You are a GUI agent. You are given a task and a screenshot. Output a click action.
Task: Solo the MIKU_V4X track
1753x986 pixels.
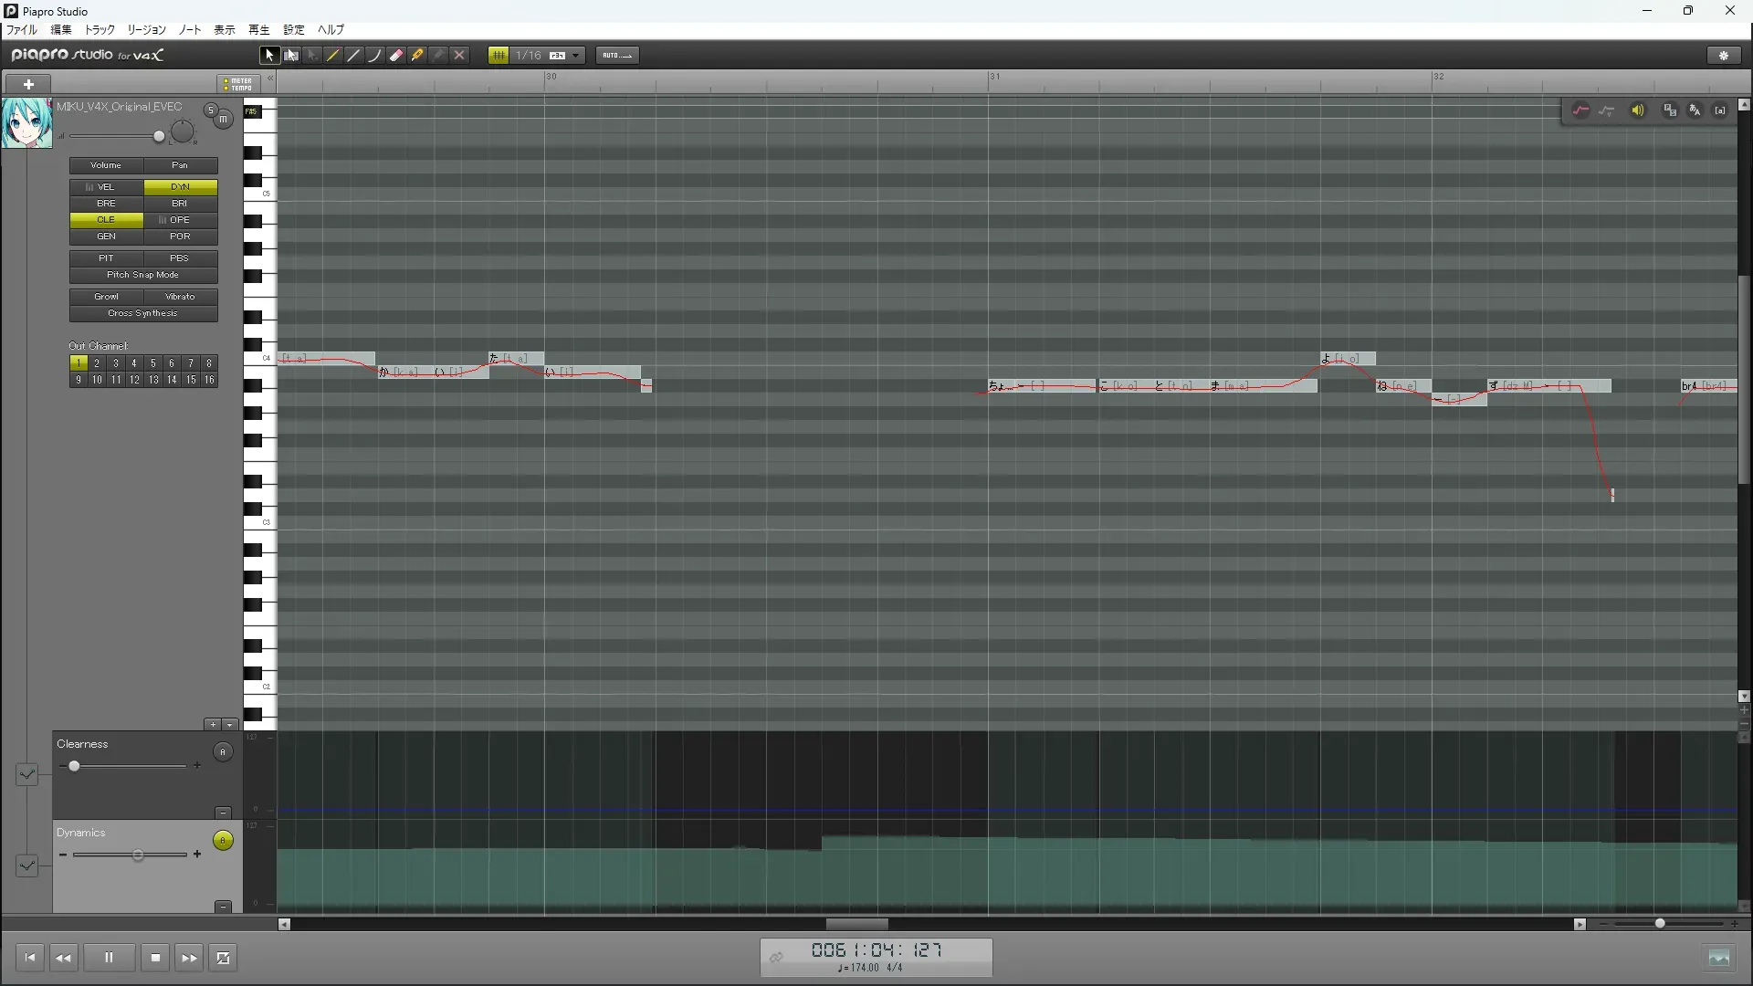click(x=211, y=110)
